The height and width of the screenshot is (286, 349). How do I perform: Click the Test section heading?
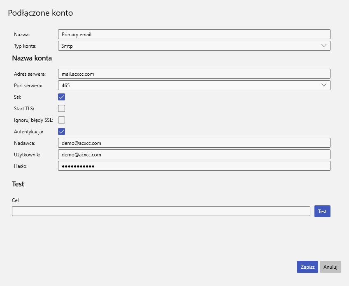pos(18,184)
